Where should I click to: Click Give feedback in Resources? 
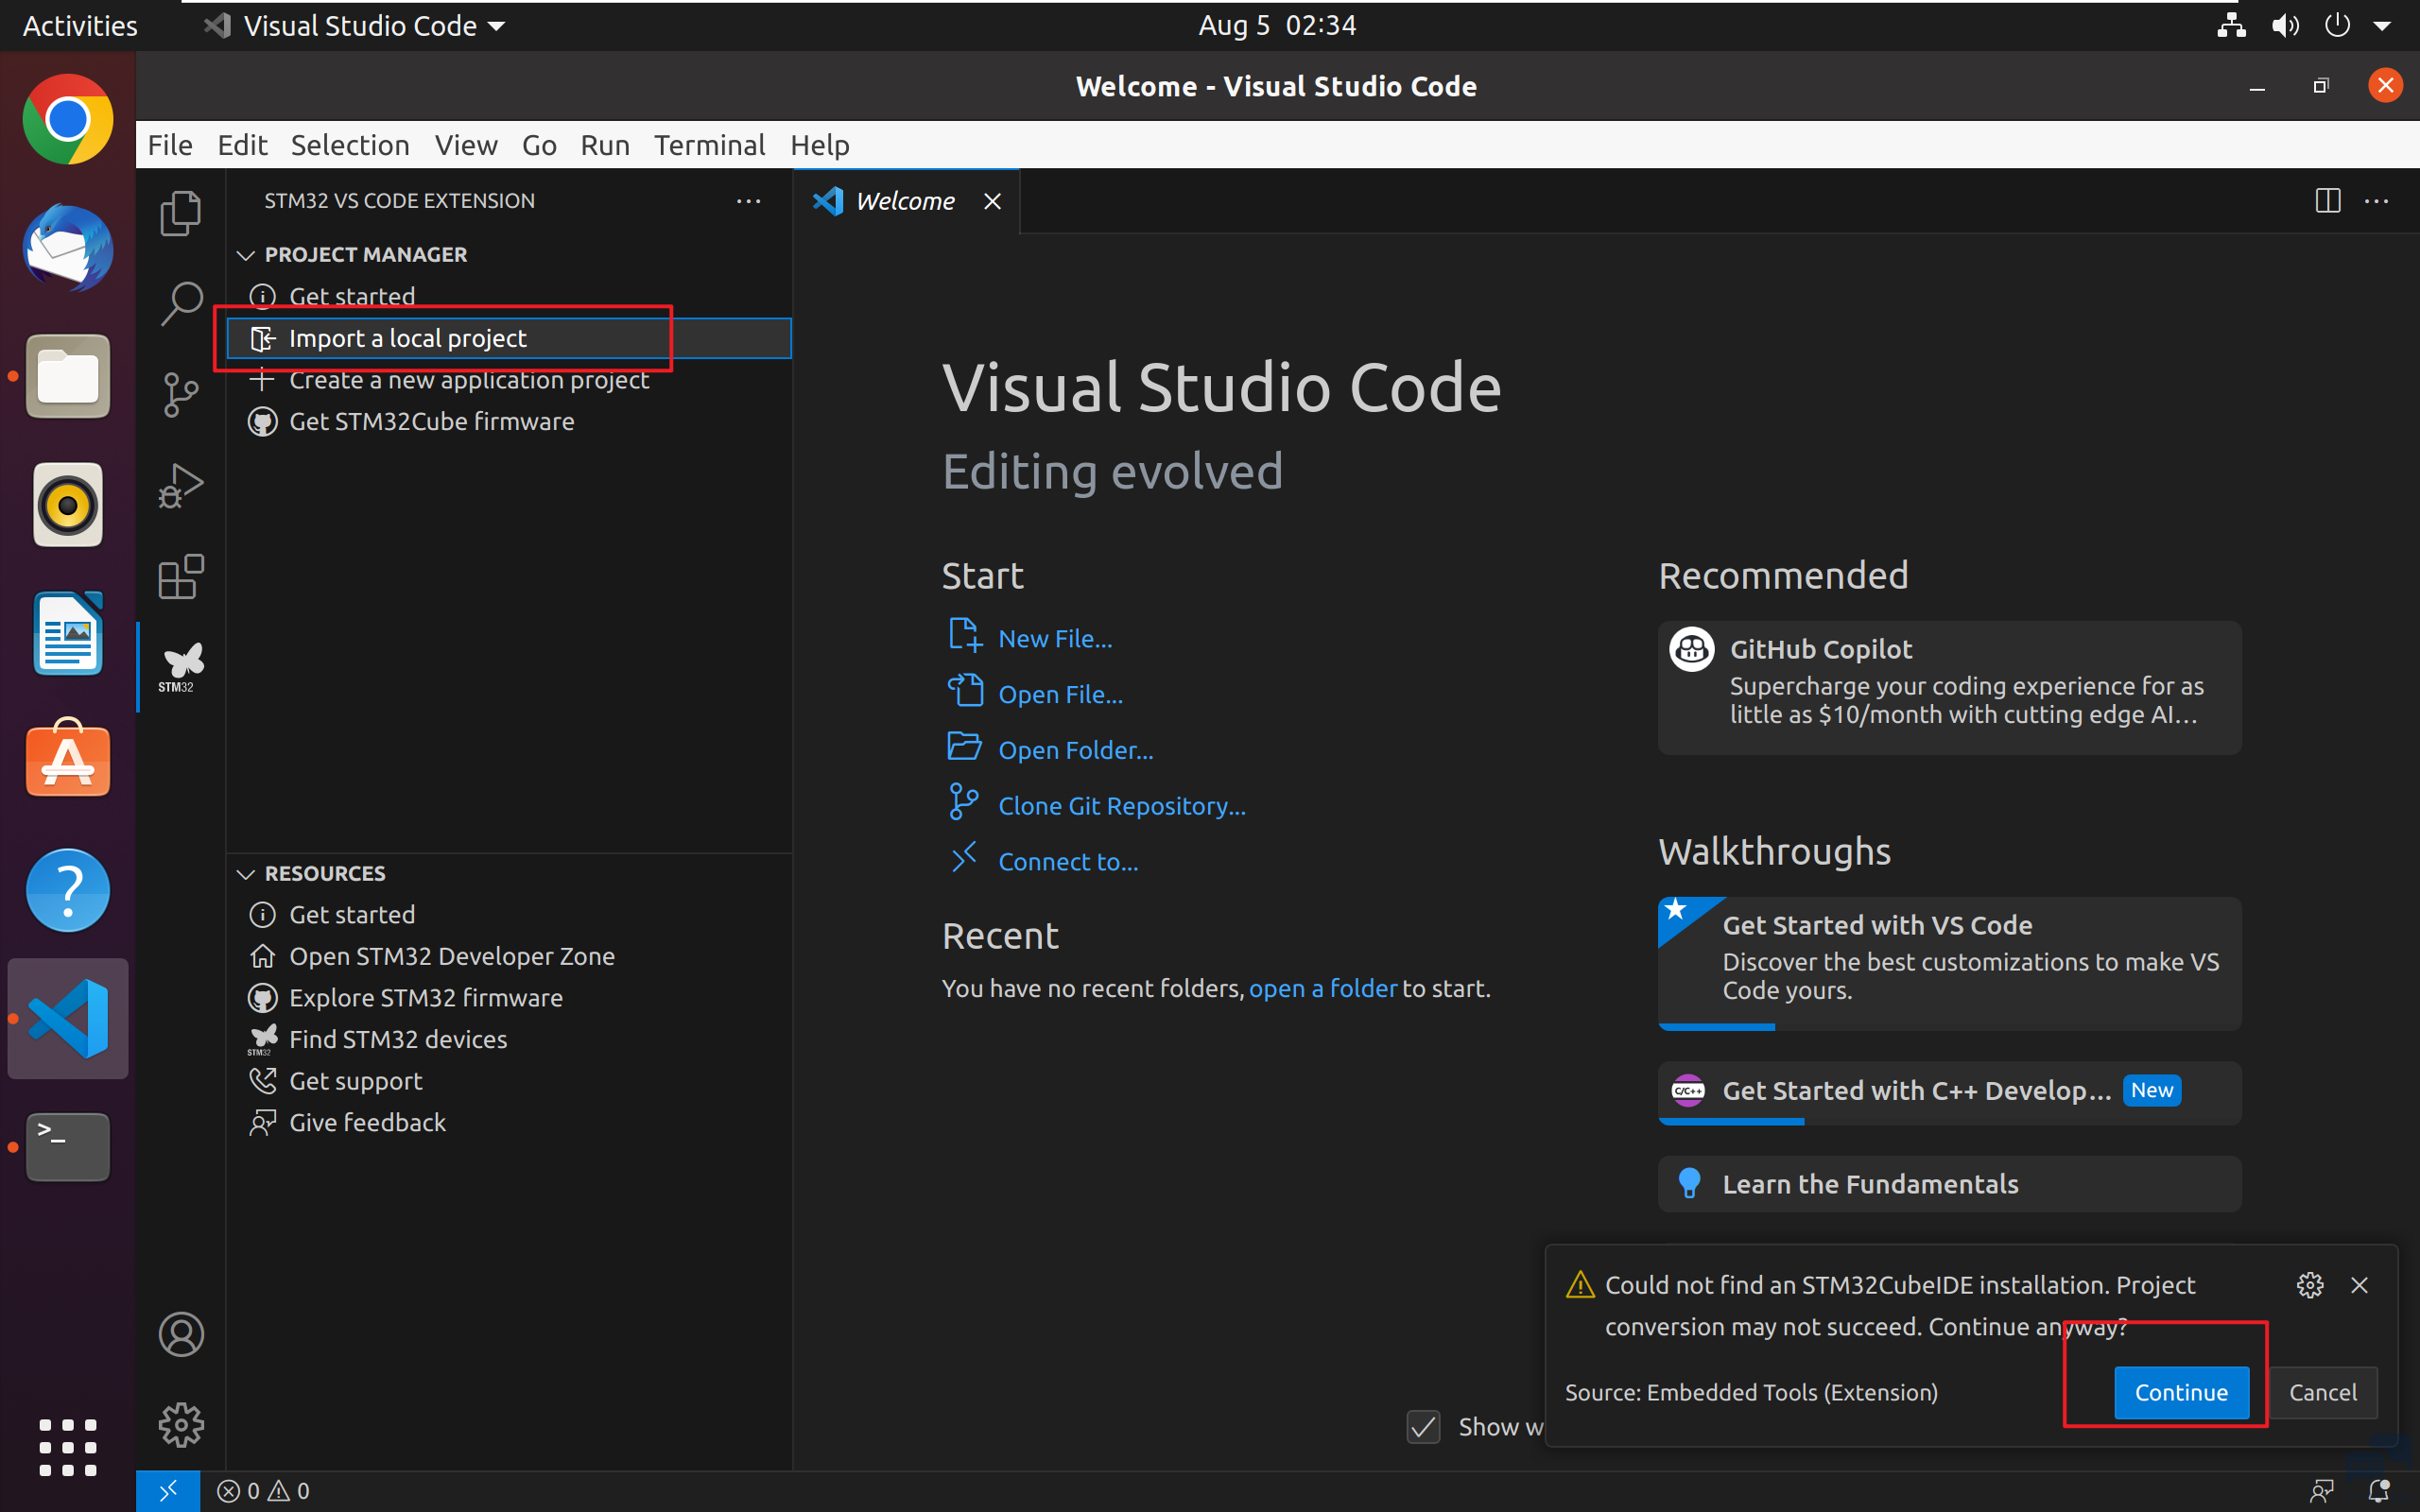[509, 1123]
